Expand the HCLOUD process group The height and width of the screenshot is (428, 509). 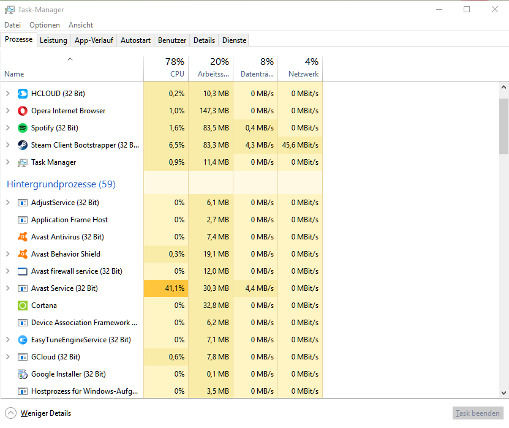click(x=8, y=94)
